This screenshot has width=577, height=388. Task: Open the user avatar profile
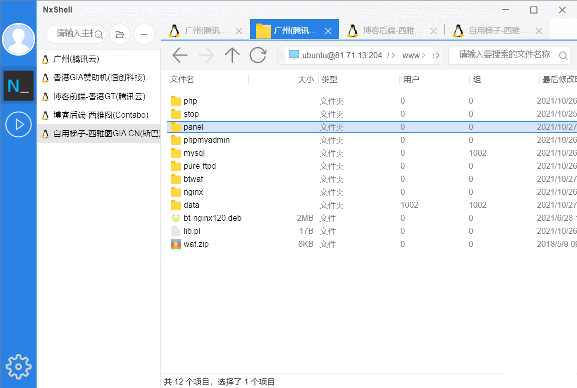[x=19, y=40]
